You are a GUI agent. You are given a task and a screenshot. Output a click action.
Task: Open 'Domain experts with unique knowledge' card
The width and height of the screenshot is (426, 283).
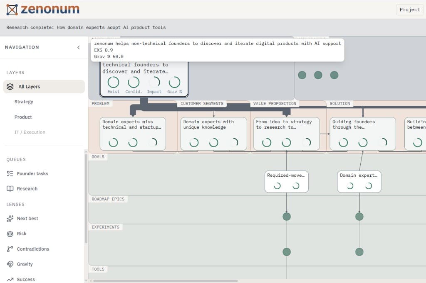[214, 134]
